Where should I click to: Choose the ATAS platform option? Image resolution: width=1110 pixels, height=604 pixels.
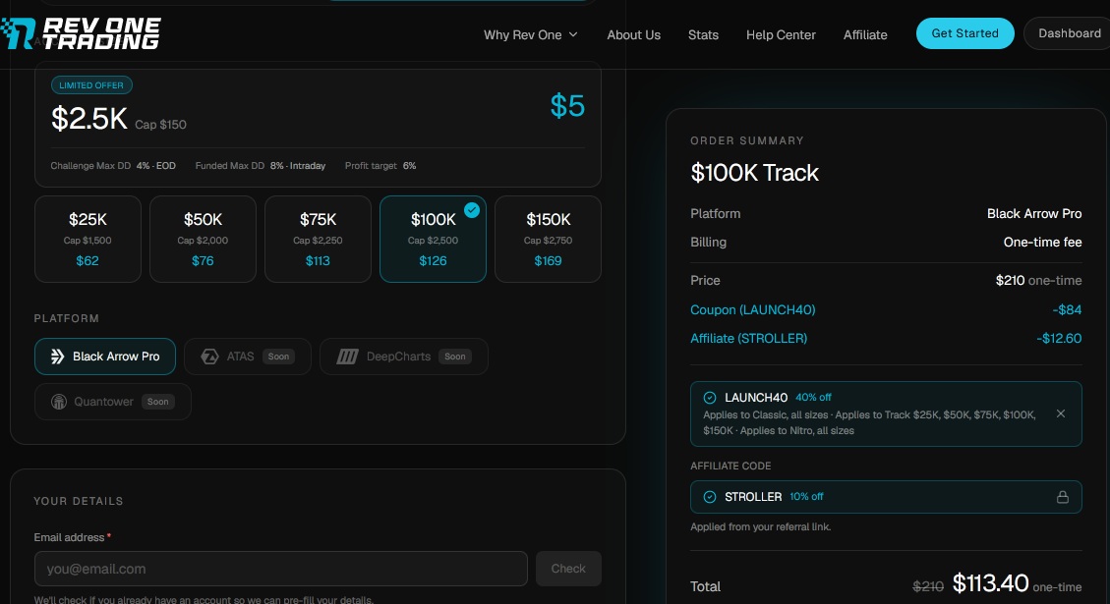click(247, 357)
